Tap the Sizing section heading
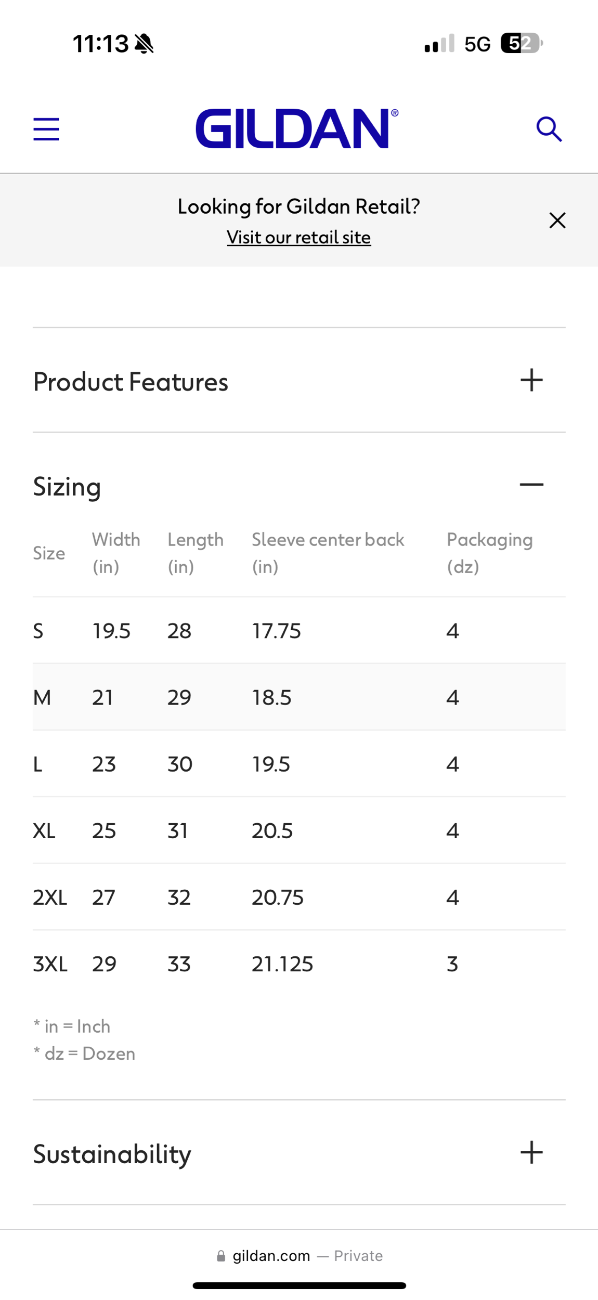The width and height of the screenshot is (598, 1300). (x=67, y=487)
